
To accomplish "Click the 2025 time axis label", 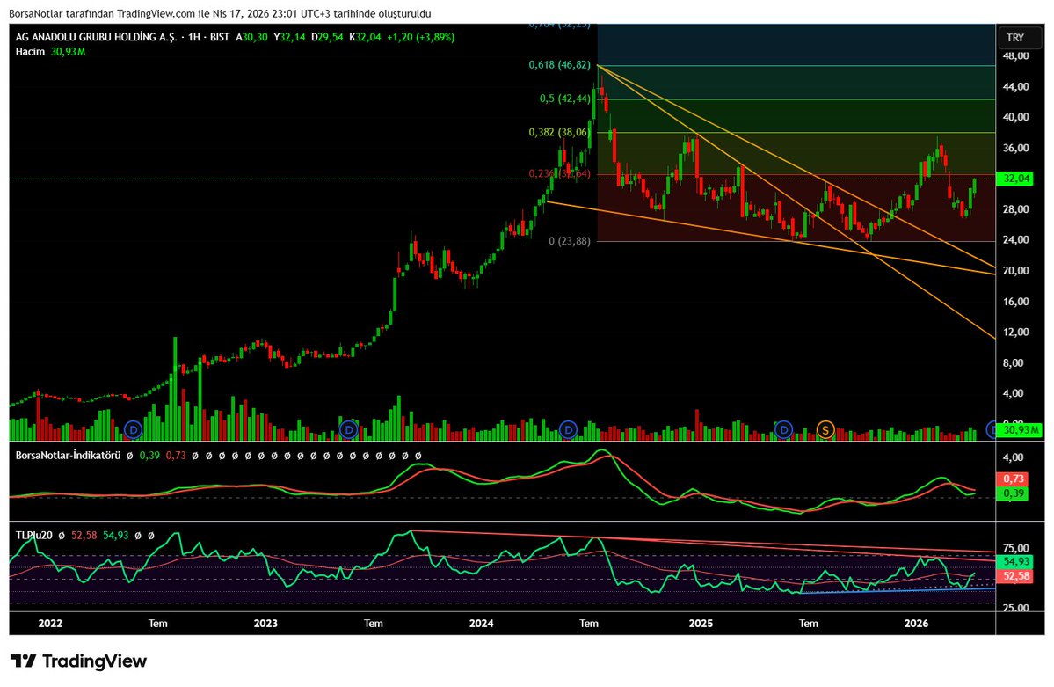I will coord(701,624).
